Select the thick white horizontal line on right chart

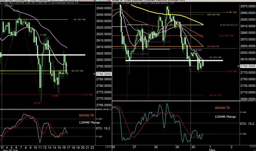(x=174, y=61)
